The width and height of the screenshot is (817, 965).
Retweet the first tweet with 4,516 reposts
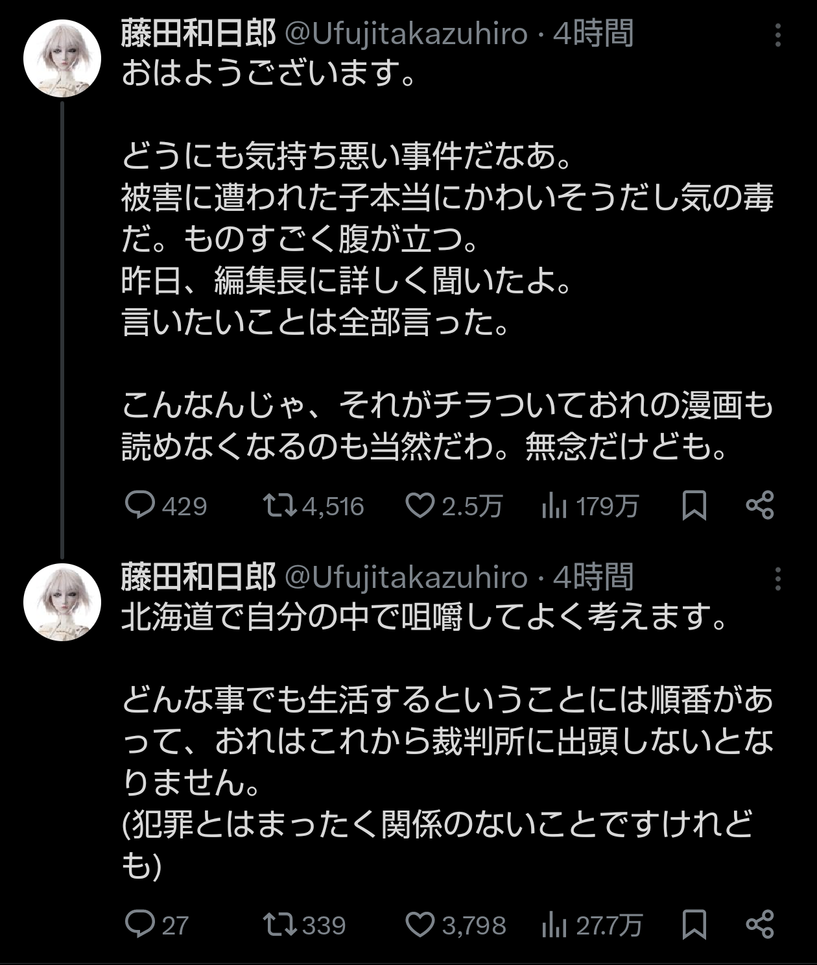click(x=279, y=506)
